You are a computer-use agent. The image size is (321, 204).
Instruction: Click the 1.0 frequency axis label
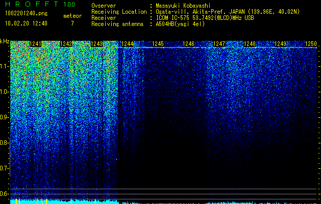5,92
